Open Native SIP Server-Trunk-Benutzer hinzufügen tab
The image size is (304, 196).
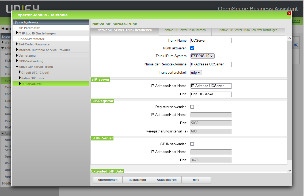tap(248, 30)
